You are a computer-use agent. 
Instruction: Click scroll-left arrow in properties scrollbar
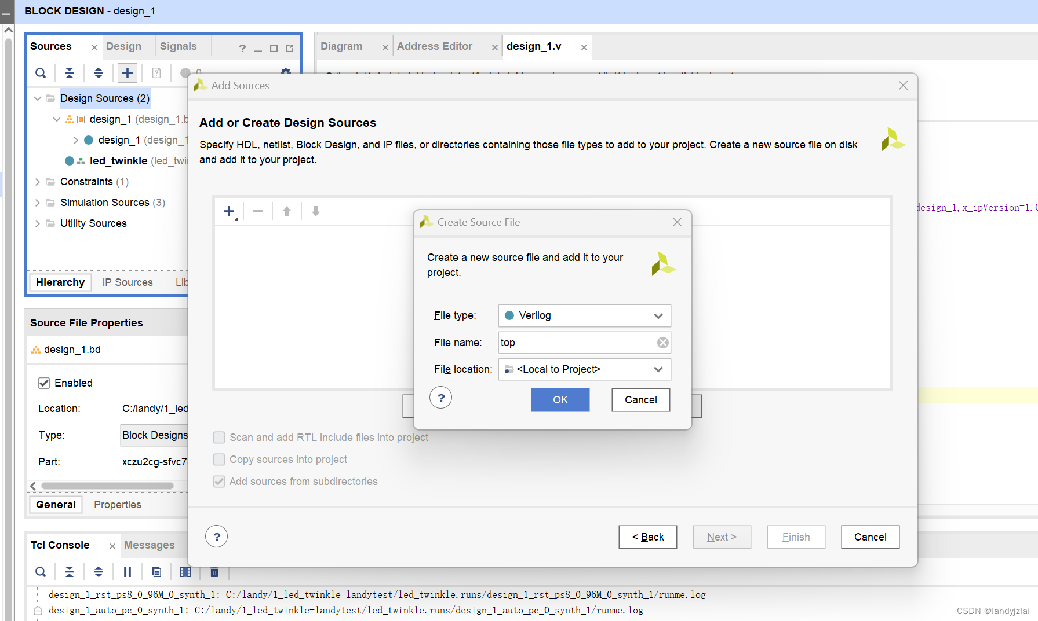(x=33, y=486)
